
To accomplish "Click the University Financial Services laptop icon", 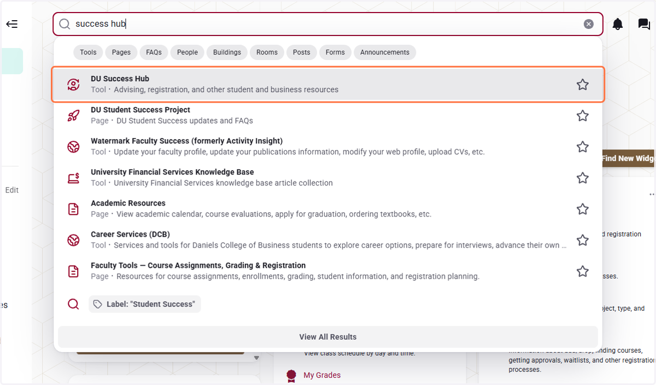I will point(73,178).
